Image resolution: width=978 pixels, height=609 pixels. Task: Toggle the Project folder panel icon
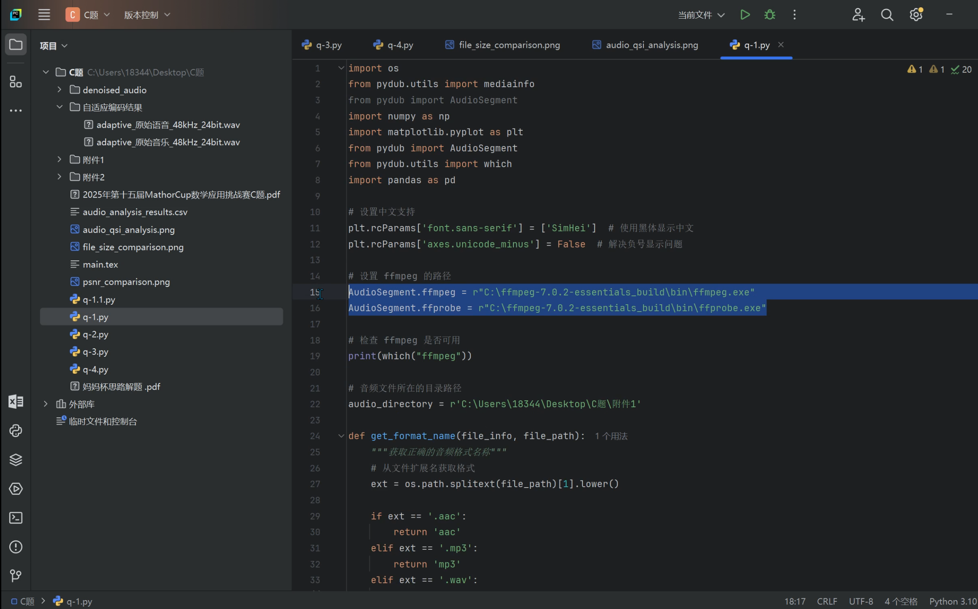[x=16, y=44]
